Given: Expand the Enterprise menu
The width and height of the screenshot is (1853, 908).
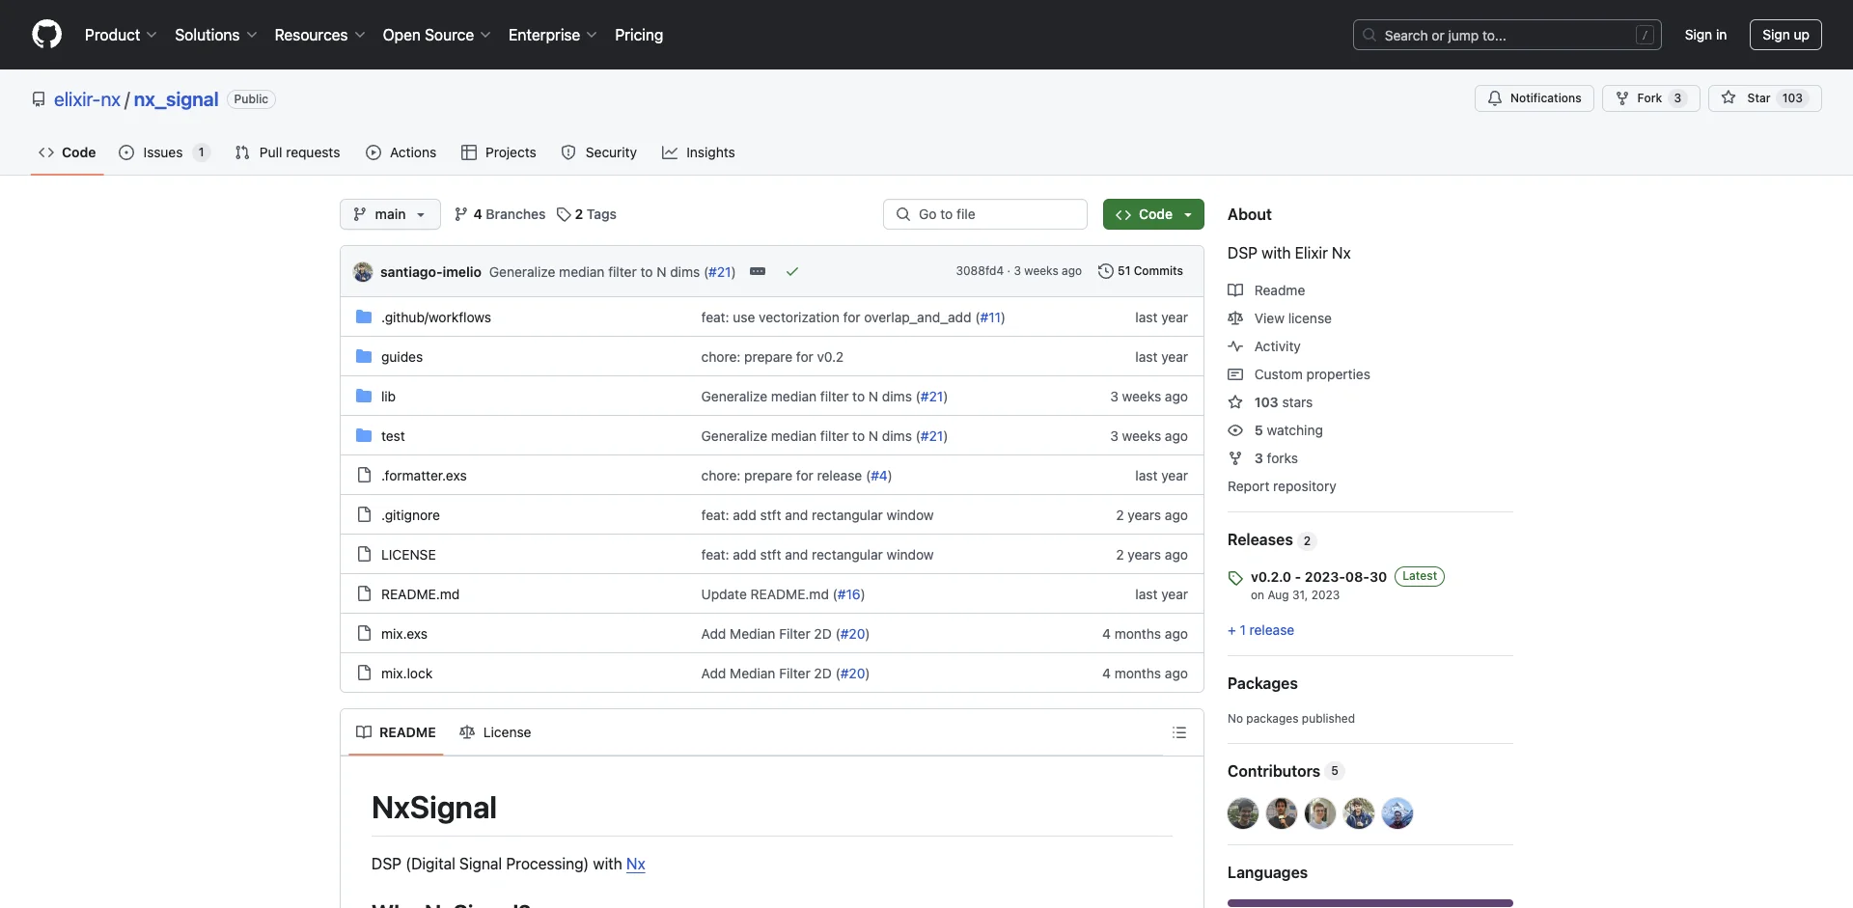Looking at the screenshot, I should point(552,35).
